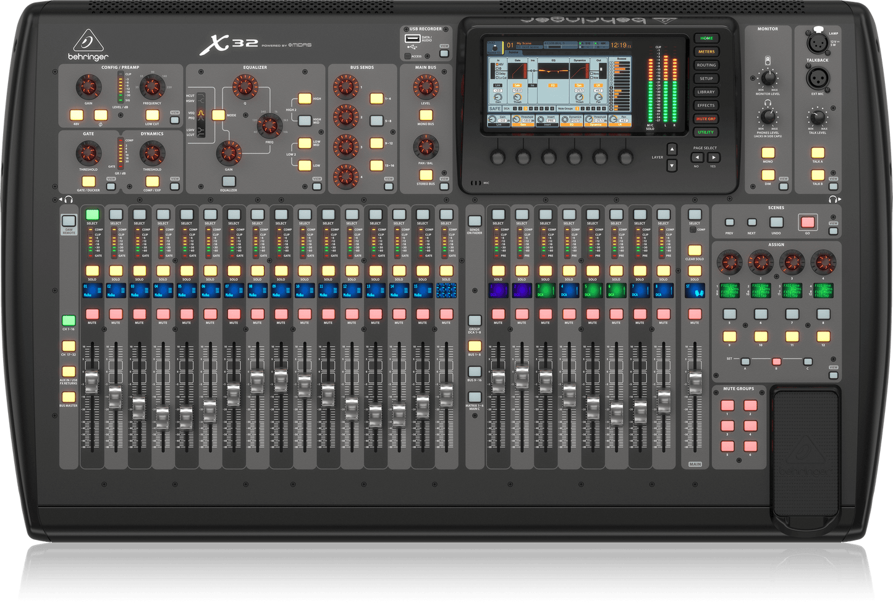
Task: Open the EFFECTS screen
Action: tap(706, 105)
